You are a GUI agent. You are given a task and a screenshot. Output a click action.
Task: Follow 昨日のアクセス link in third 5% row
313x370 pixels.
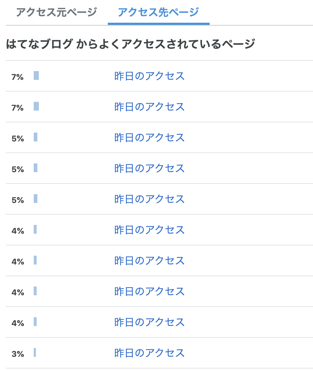(x=150, y=199)
